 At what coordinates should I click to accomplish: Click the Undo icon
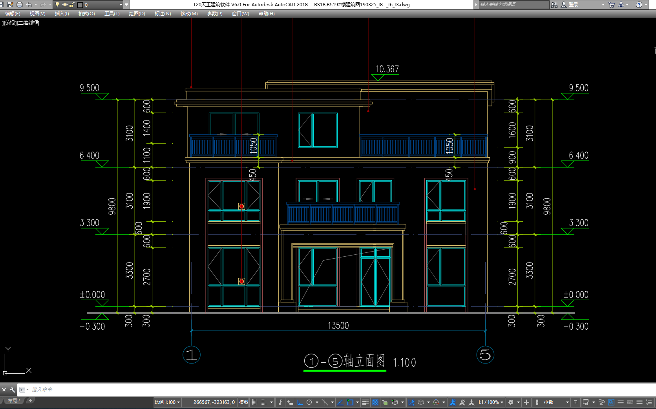(29, 5)
